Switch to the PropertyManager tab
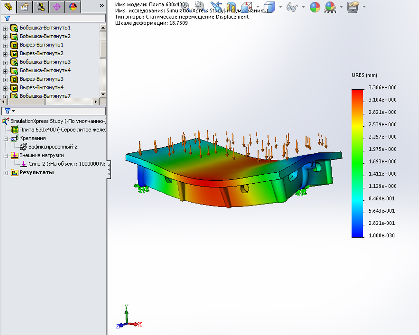 25,7
